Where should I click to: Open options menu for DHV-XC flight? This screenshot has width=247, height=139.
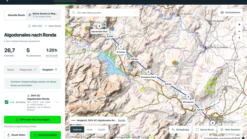coord(57,102)
